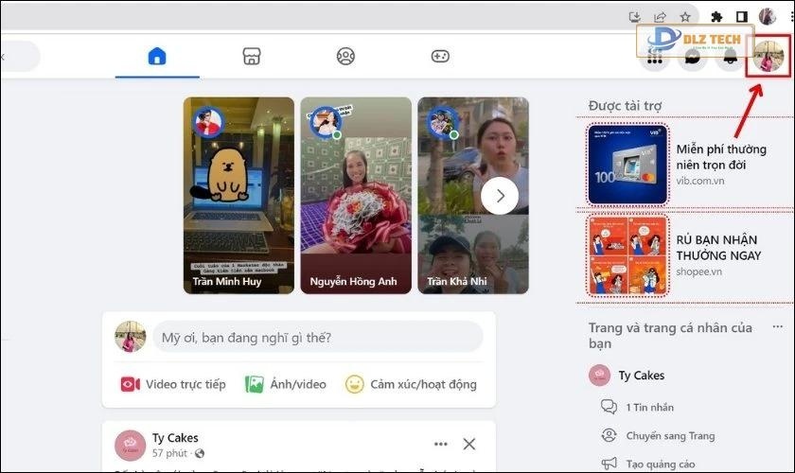Open Ty Cakes post options menu
Viewport: 795px width, 473px height.
(441, 444)
